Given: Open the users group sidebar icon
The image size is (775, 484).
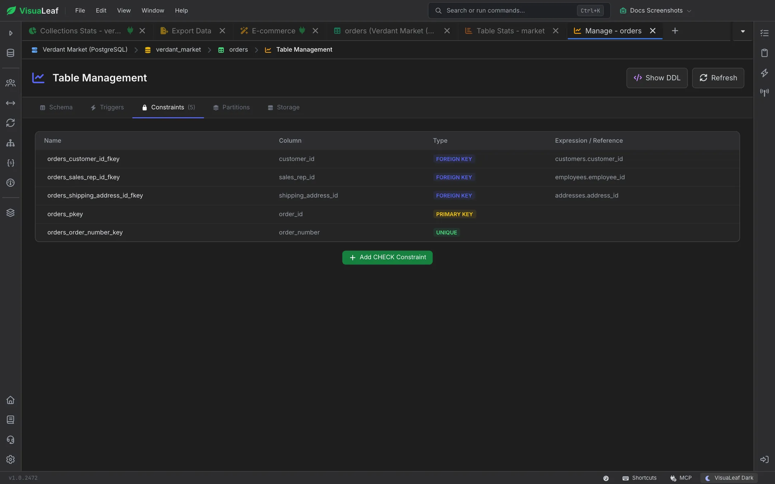Looking at the screenshot, I should tap(10, 83).
